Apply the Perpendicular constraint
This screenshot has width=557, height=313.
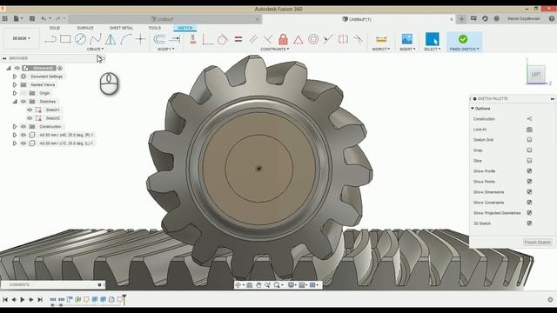268,39
